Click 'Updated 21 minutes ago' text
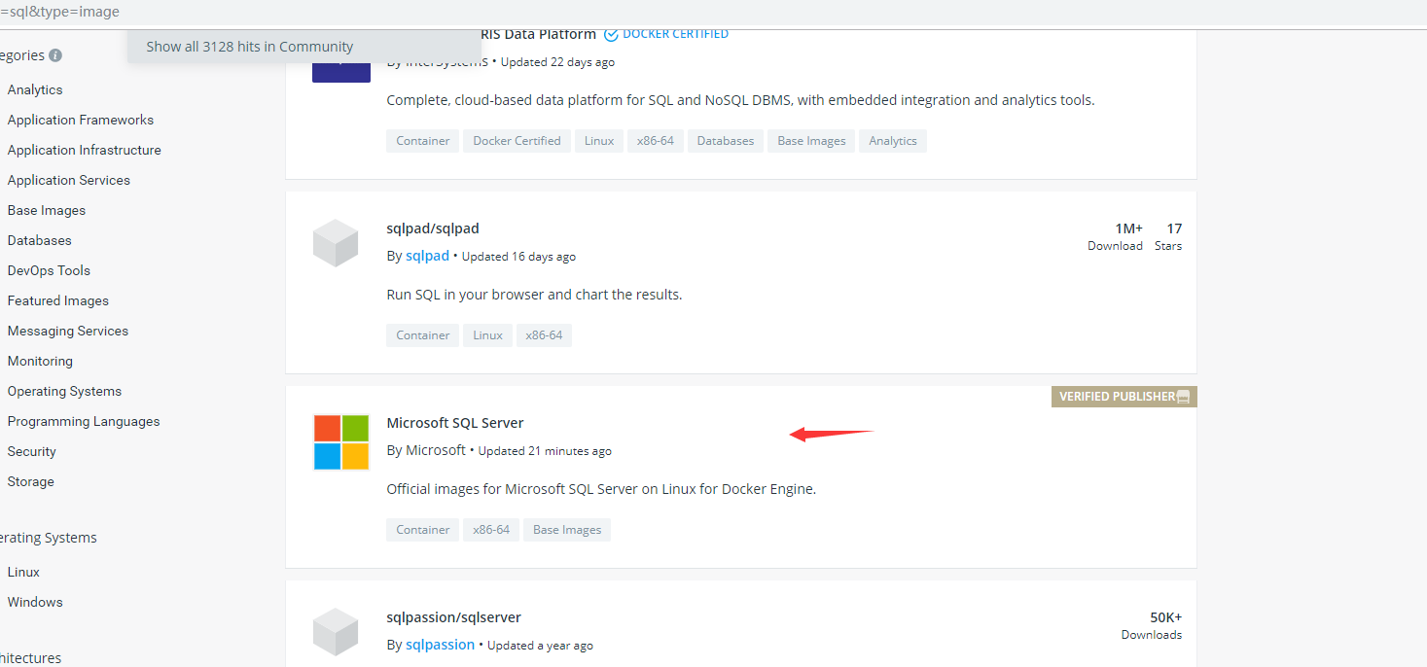This screenshot has width=1427, height=667. point(545,451)
